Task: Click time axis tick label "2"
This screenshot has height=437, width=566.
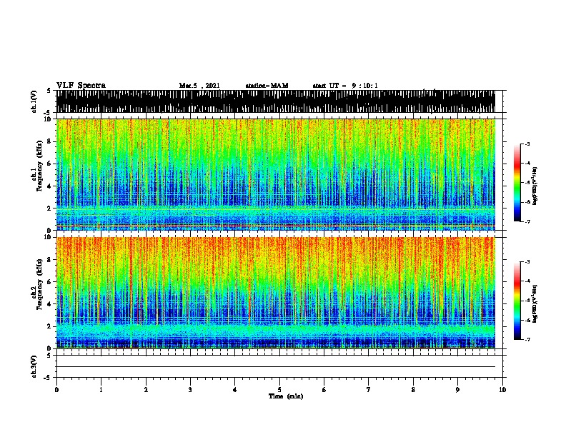Action: pyautogui.click(x=146, y=390)
